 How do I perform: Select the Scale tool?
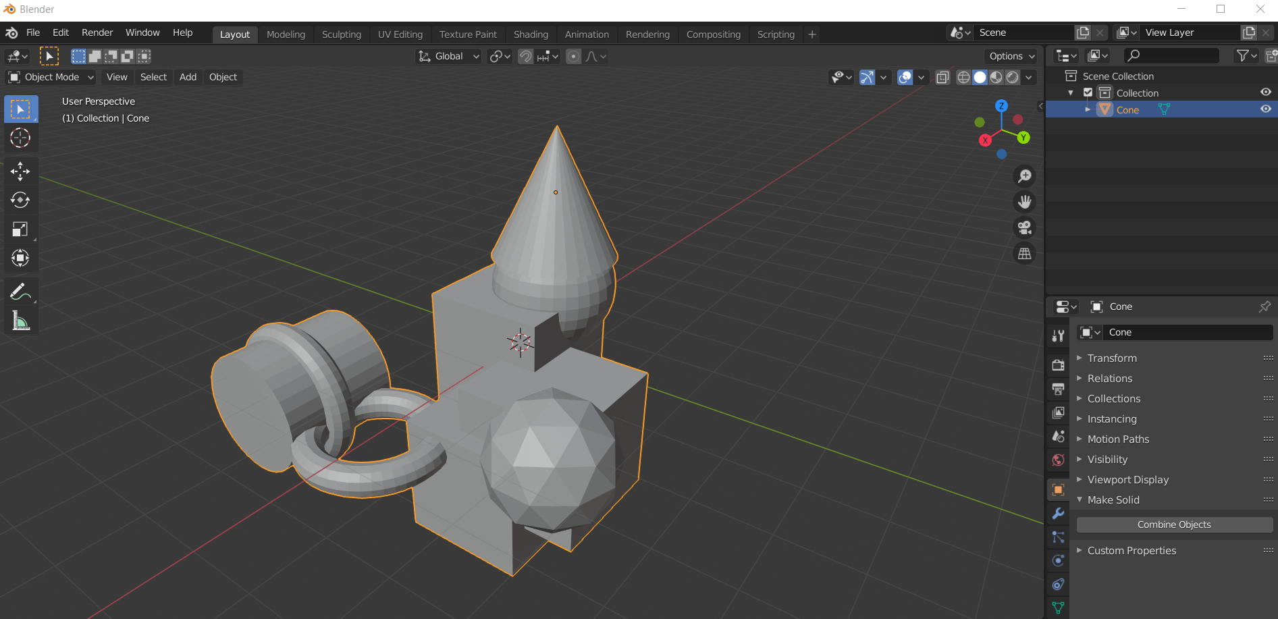20,229
